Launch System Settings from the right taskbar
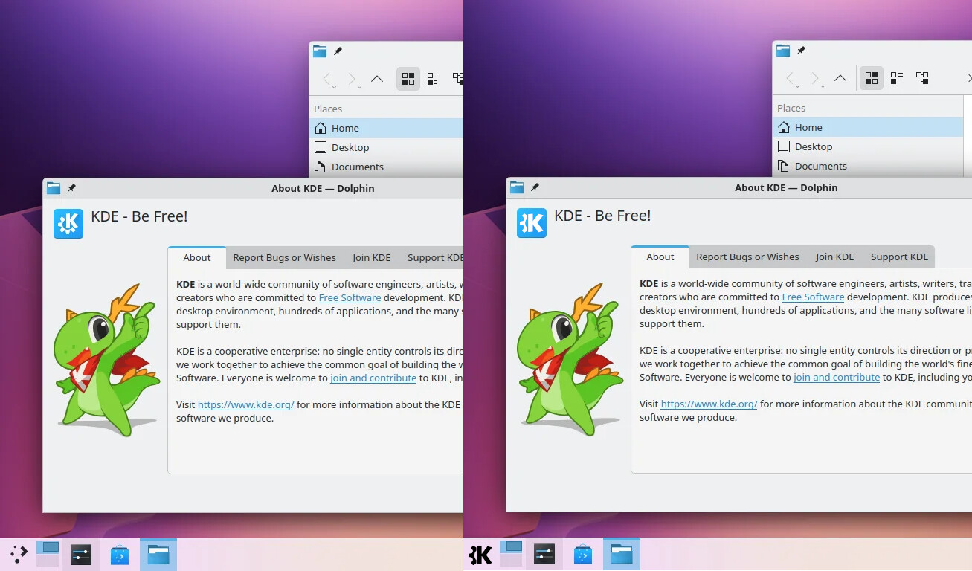Screen dimensions: 972x571 [544, 555]
